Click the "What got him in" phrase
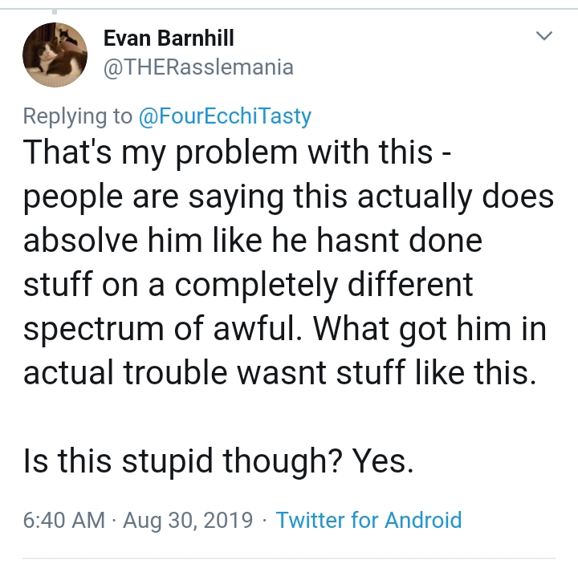The image size is (578, 568). [429, 328]
